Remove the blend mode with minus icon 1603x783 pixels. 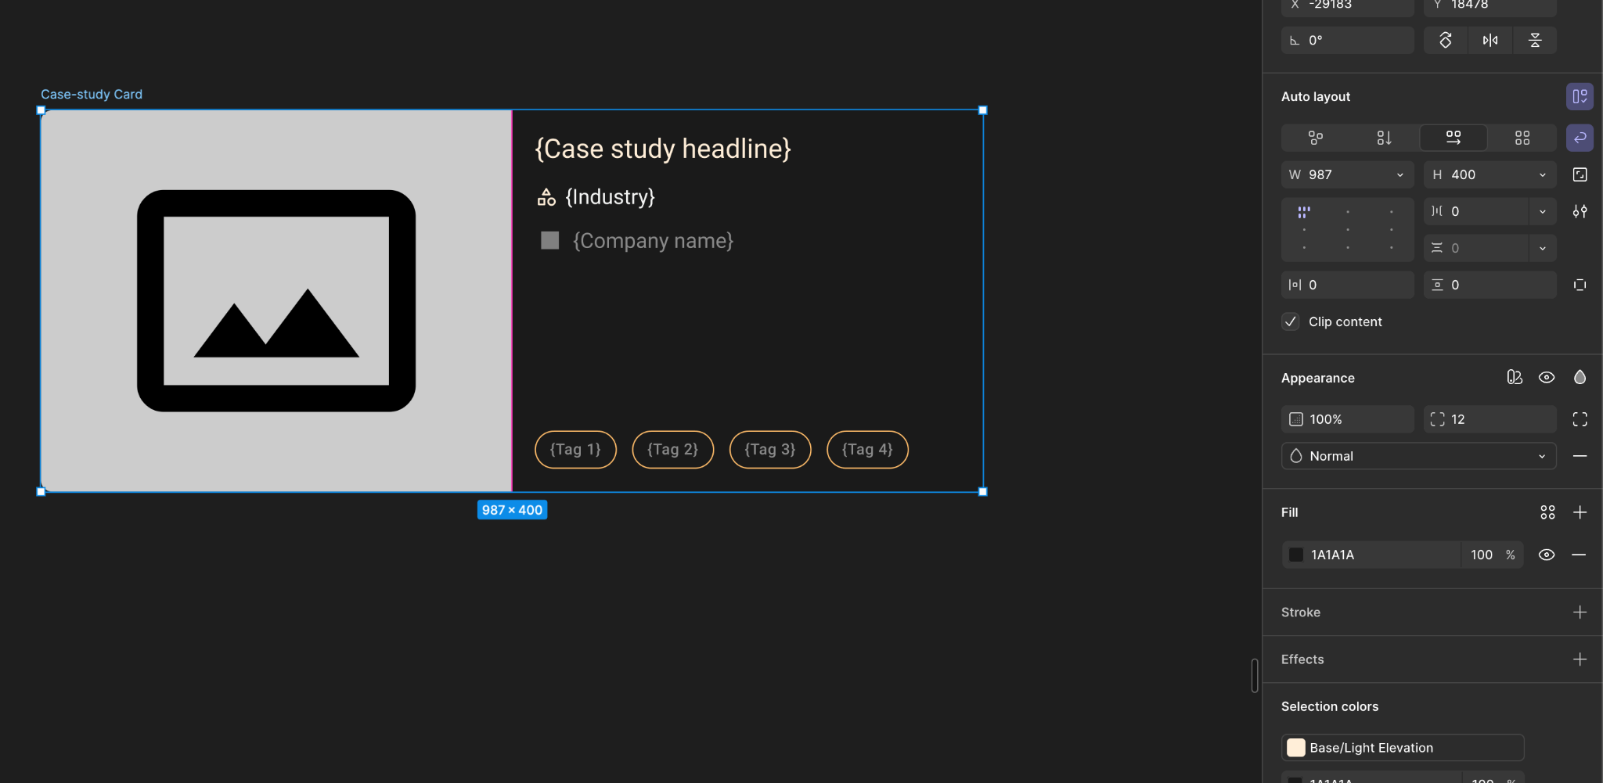coord(1580,456)
